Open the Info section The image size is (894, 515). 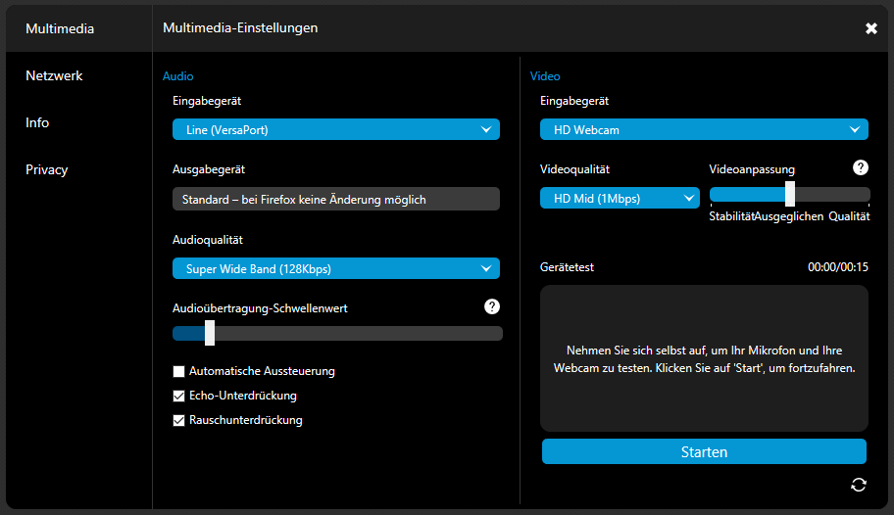(x=37, y=122)
